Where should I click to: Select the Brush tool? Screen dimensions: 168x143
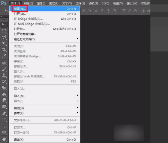click(4, 69)
